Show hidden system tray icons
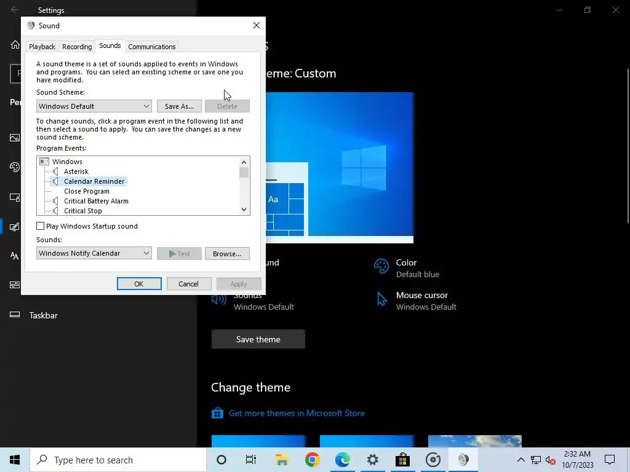Image resolution: width=630 pixels, height=472 pixels. point(520,460)
